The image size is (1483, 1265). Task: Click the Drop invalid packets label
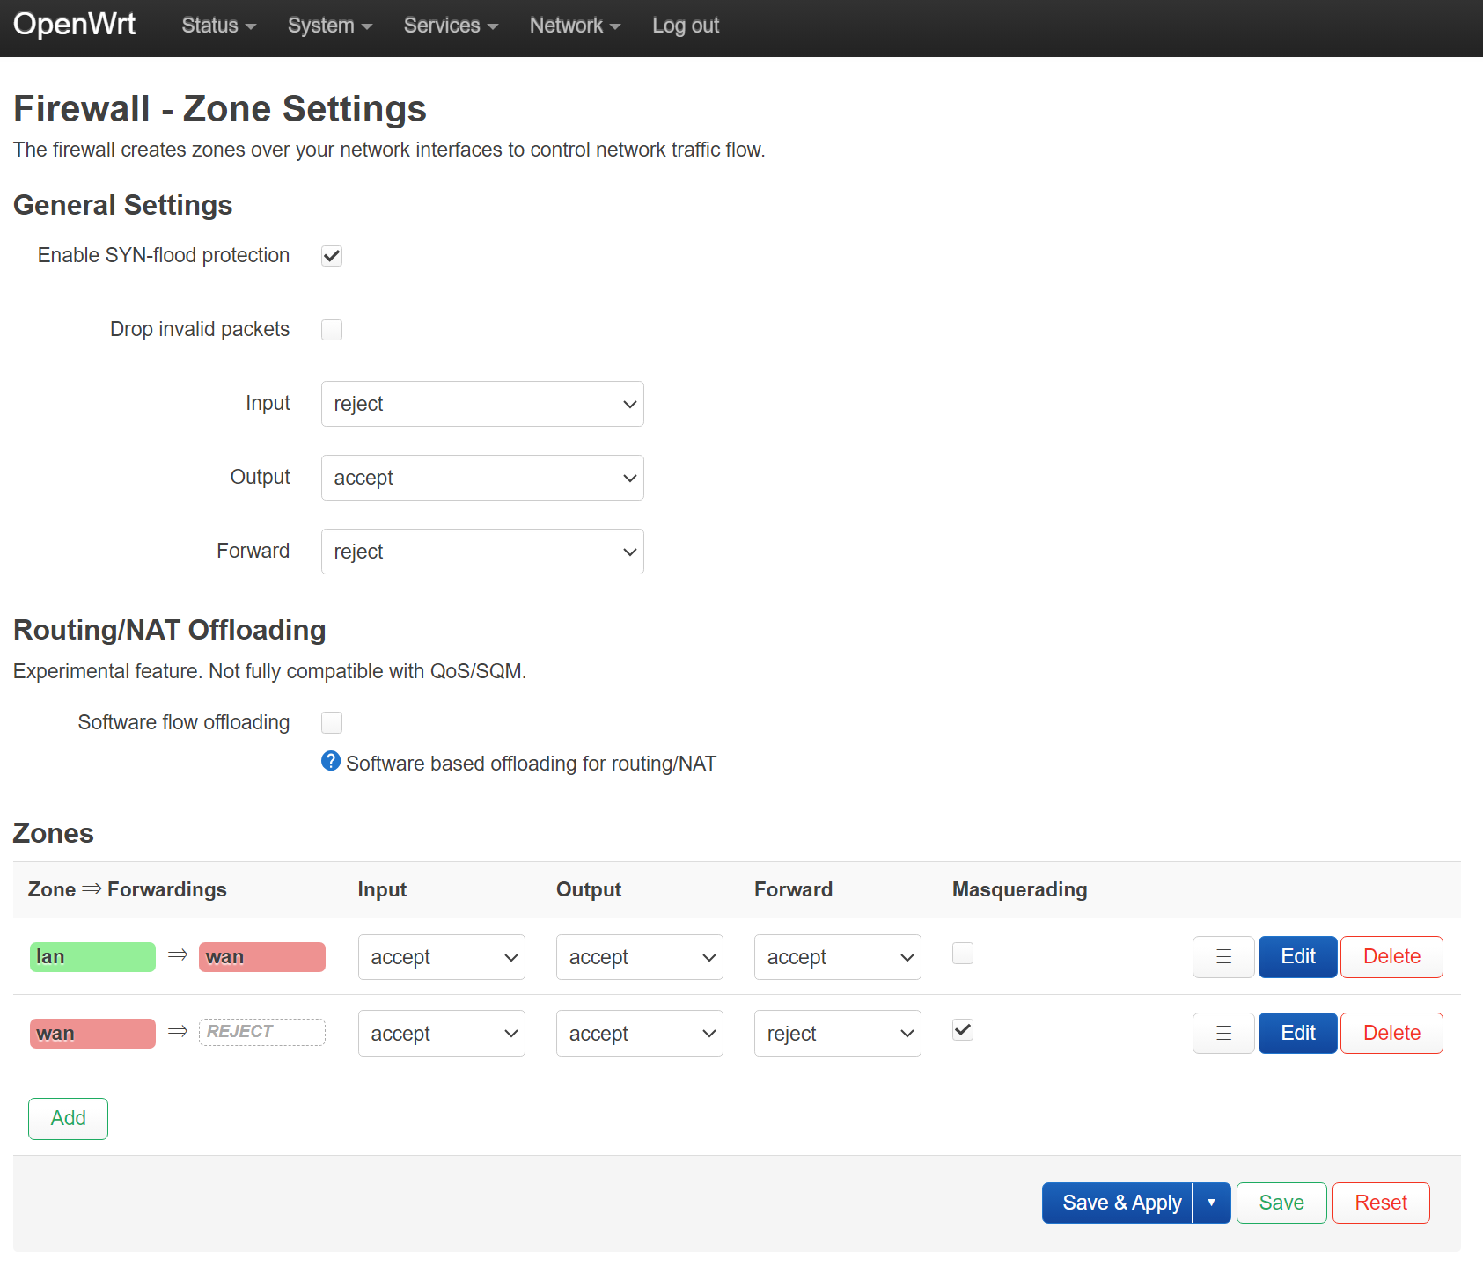200,330
